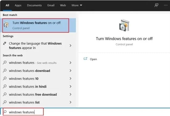Expand the More filter dropdown
The width and height of the screenshot is (170, 116).
[x=77, y=5]
